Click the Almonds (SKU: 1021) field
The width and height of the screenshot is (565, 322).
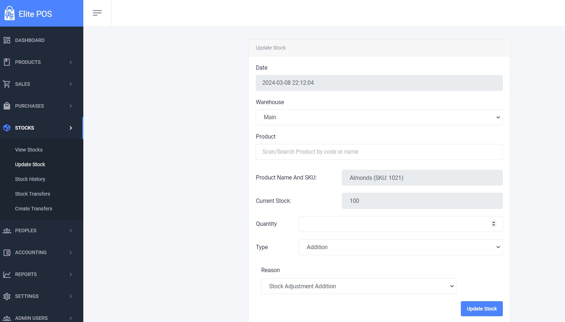[422, 178]
